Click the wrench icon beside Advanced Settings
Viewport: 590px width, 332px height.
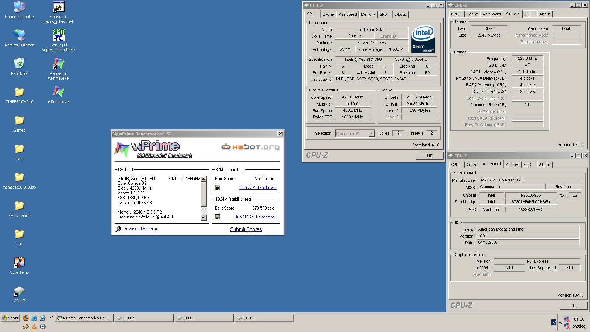pos(118,229)
